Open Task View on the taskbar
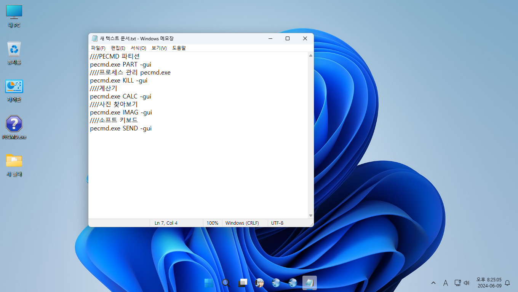This screenshot has width=518, height=292. (243, 283)
